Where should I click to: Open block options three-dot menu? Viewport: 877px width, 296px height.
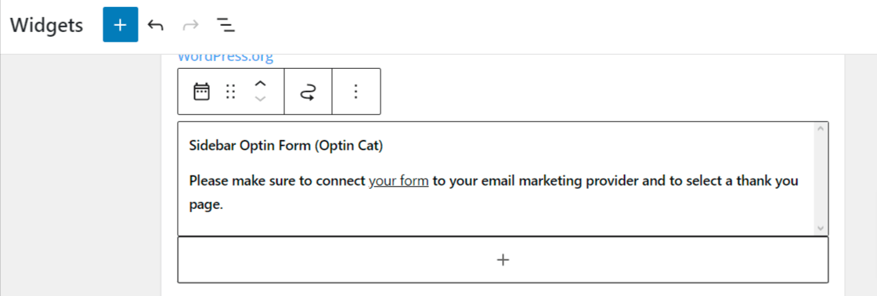click(x=356, y=91)
